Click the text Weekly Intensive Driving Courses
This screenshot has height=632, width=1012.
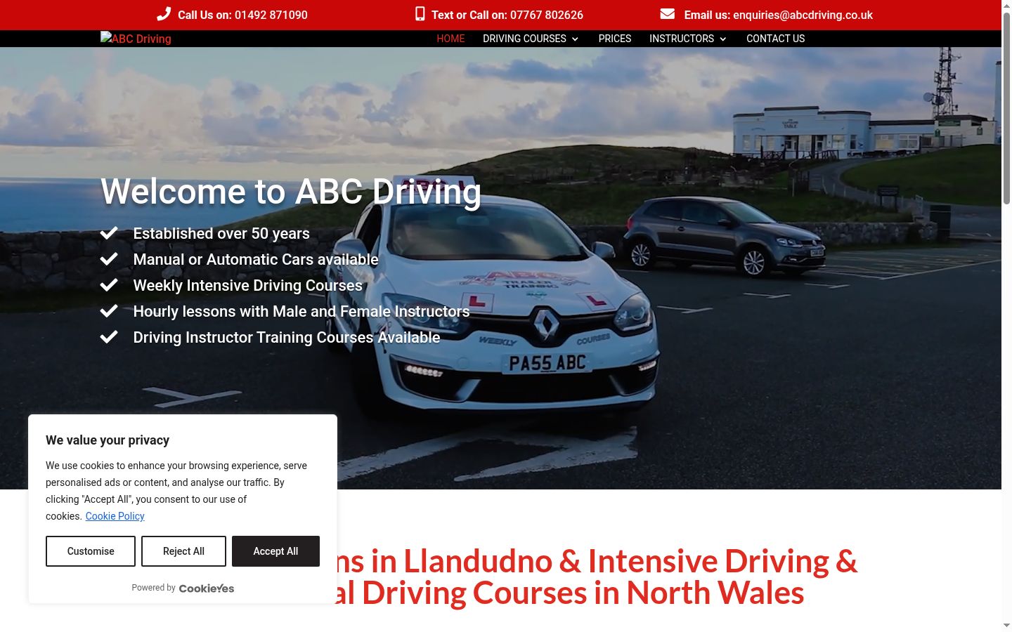(x=248, y=285)
